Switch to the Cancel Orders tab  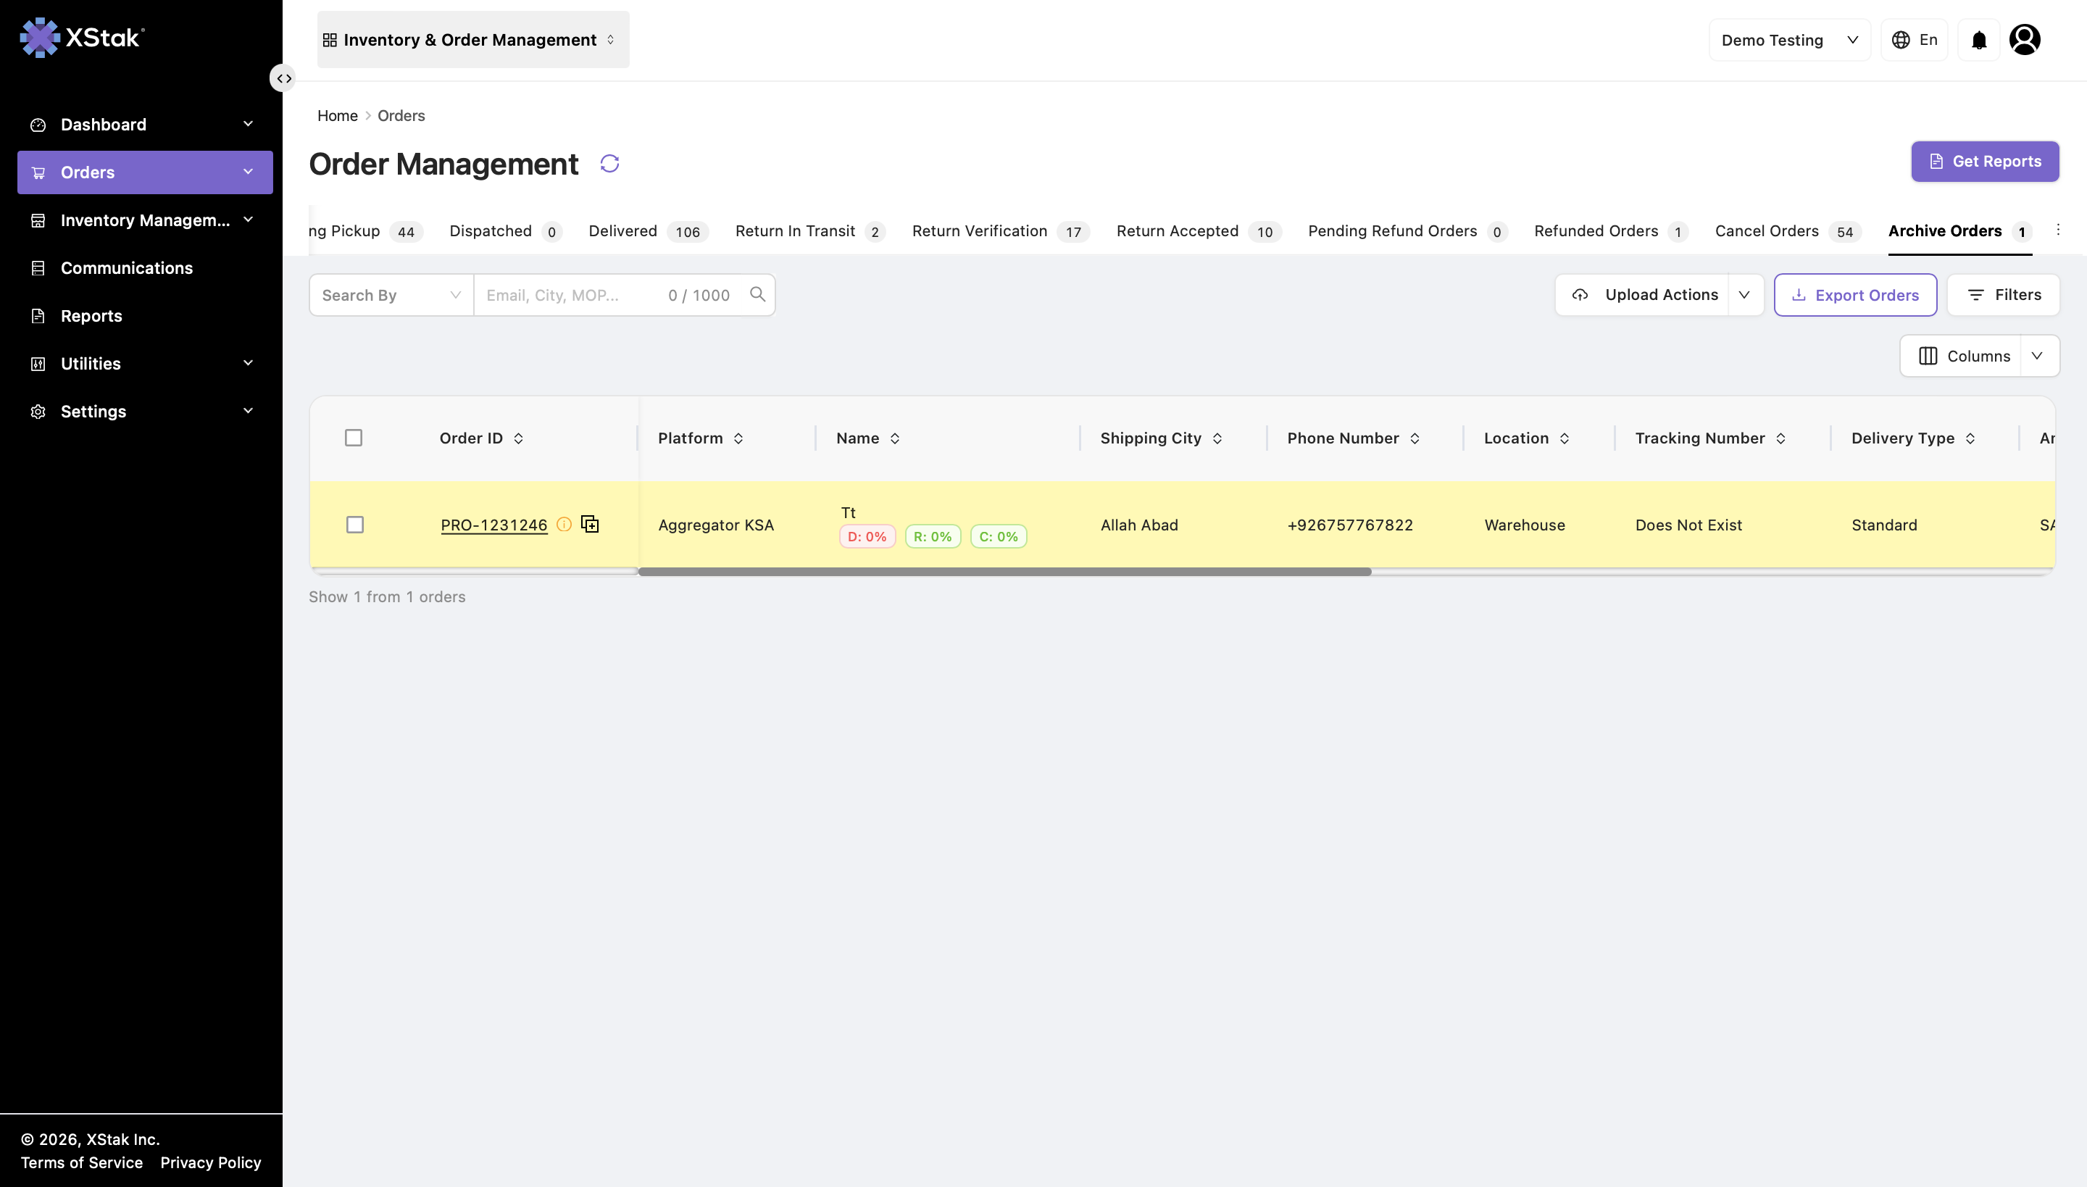tap(1788, 230)
